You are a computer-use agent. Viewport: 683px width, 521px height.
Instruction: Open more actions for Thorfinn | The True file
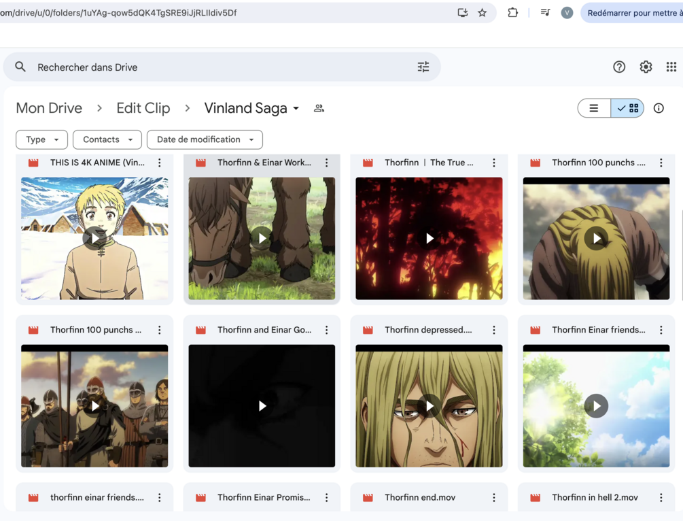pos(494,163)
